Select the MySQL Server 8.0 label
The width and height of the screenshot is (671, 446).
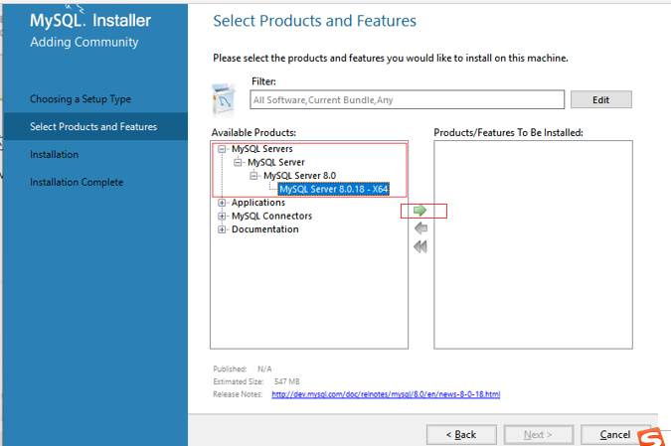[x=299, y=176]
